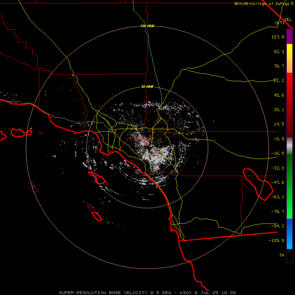Click the -16.5 velocity scale value

(x=278, y=153)
